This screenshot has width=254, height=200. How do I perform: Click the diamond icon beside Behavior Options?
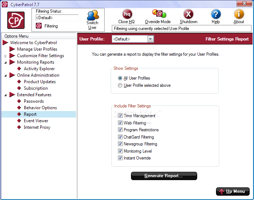[19, 108]
